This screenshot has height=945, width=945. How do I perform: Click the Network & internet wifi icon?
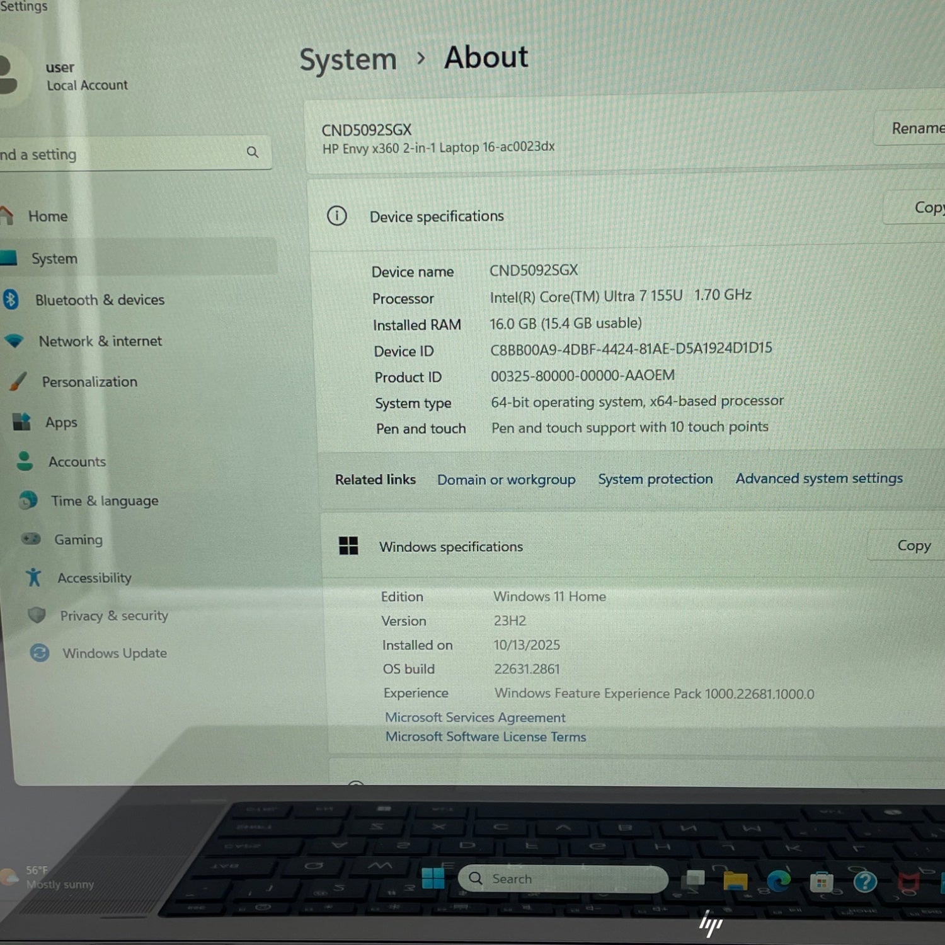(x=14, y=341)
